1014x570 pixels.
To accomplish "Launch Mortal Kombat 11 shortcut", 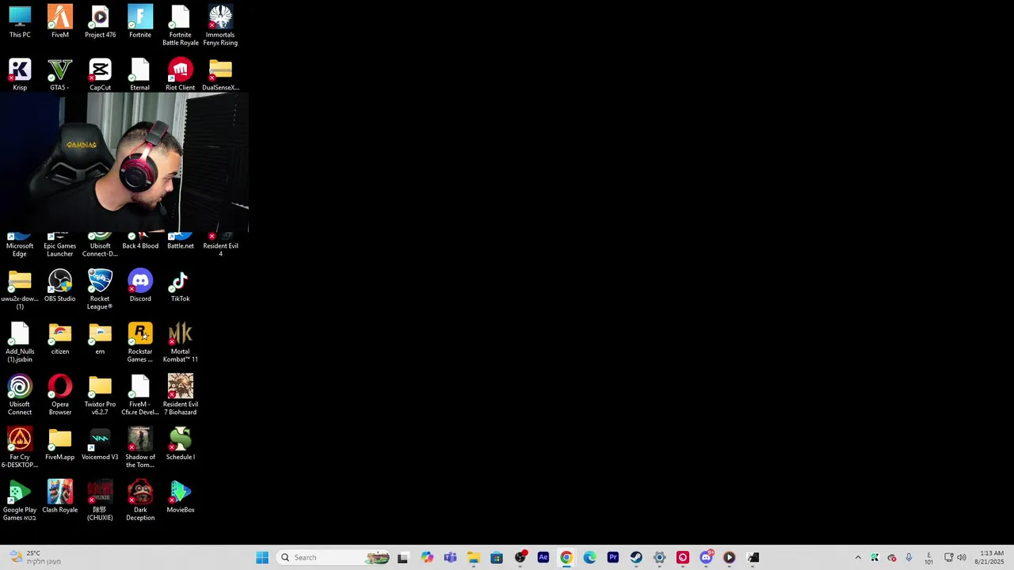I will (181, 343).
